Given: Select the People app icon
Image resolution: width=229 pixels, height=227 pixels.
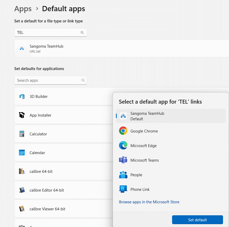Looking at the screenshot, I should [x=123, y=175].
